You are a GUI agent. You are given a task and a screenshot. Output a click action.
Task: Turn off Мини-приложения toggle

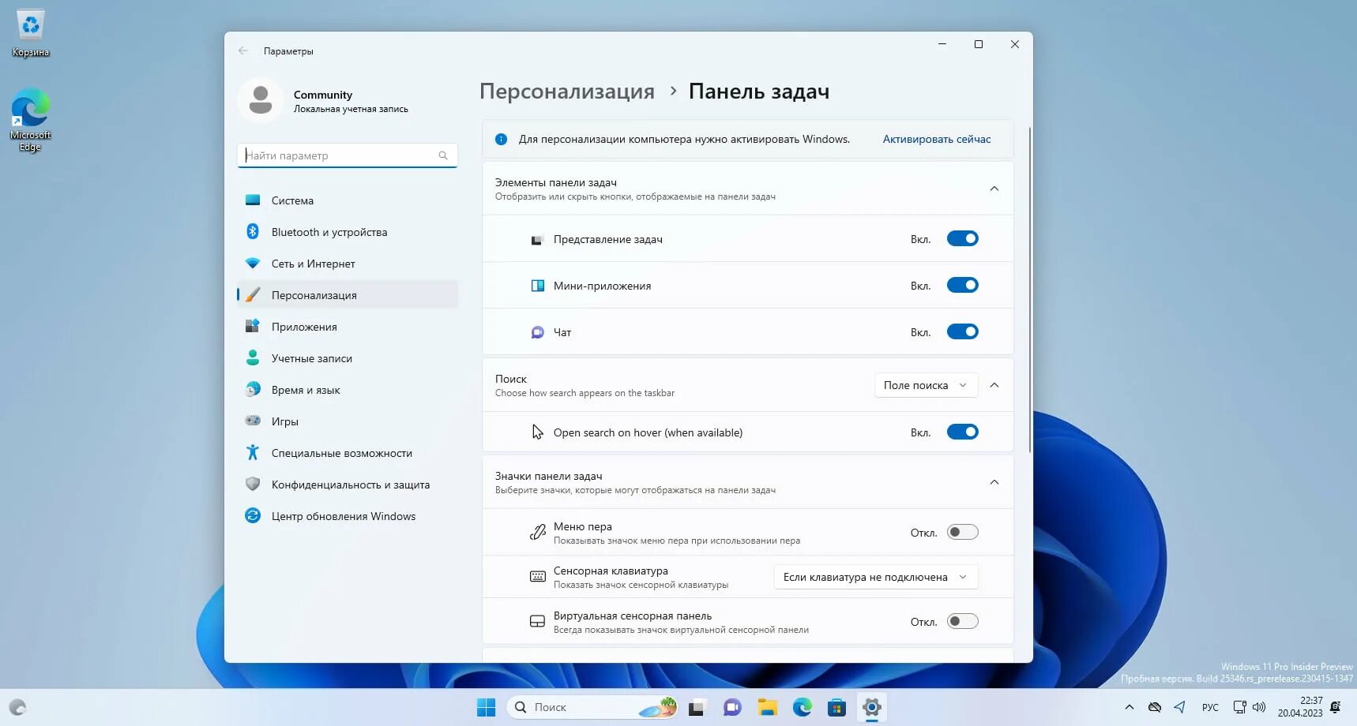963,285
